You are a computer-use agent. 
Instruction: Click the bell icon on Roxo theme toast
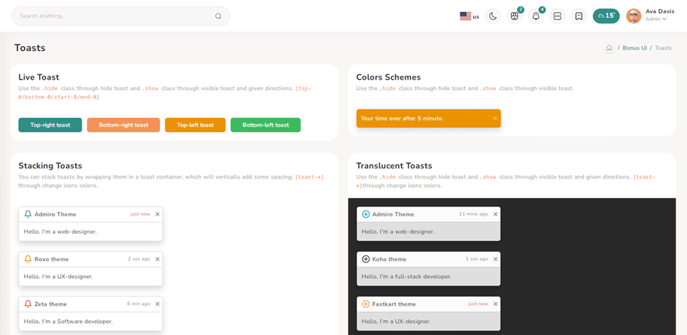coord(28,258)
